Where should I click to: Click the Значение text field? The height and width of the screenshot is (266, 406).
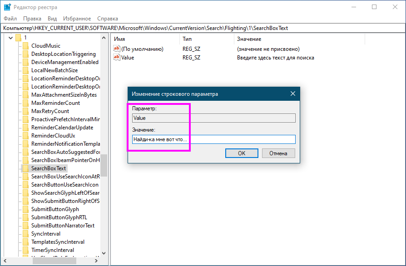[213, 139]
